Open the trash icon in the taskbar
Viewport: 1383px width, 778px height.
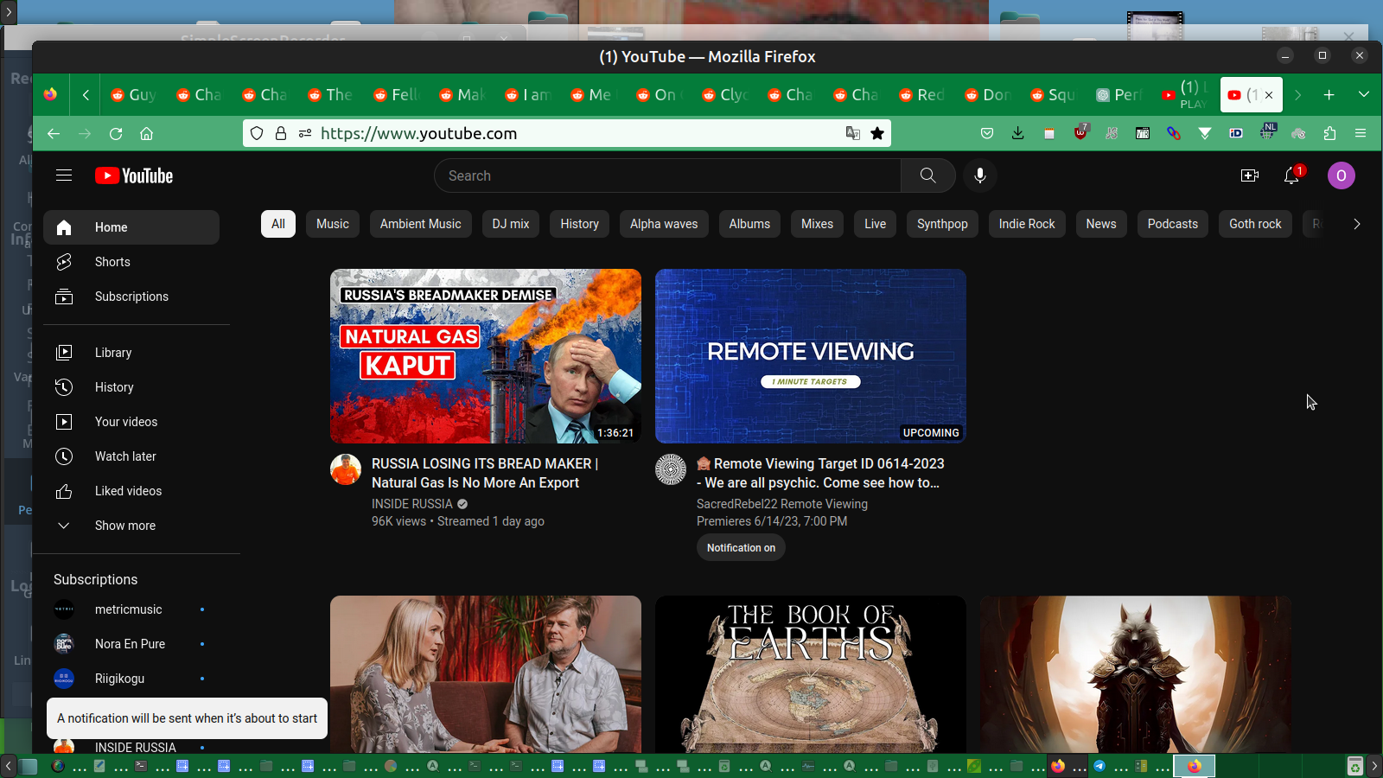click(1355, 766)
